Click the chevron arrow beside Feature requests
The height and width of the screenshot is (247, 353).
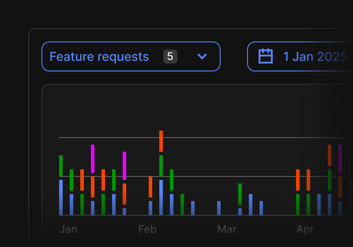click(202, 56)
